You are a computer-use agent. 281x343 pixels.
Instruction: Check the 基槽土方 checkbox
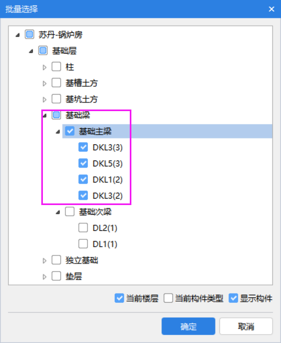pos(56,83)
